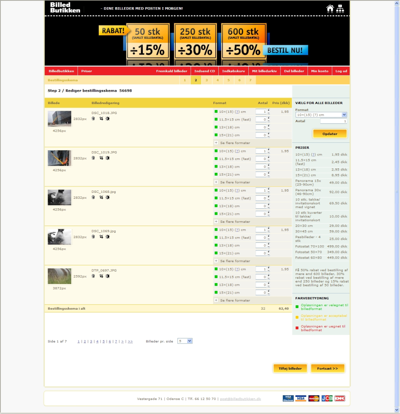
Task: Click crop icon for DSC_1069.jpg
Action: coord(101,236)
